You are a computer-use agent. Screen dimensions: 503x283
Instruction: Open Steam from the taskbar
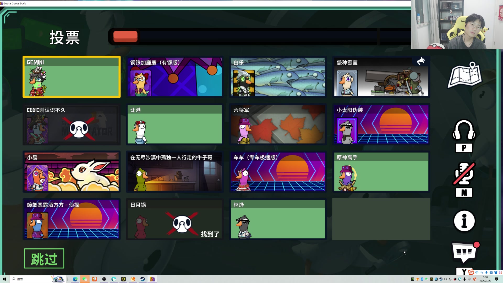tap(143, 279)
